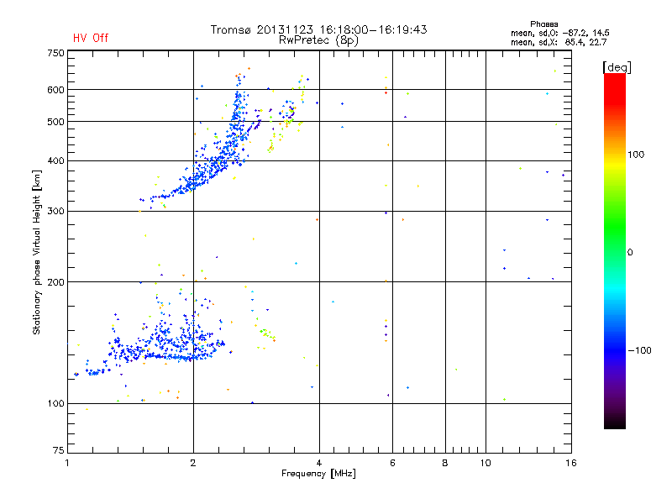
Task: Click the y-axis tick label '200'
Action: [55, 282]
